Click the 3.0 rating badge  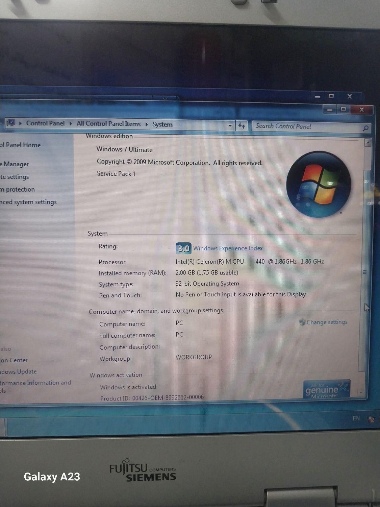click(x=183, y=248)
